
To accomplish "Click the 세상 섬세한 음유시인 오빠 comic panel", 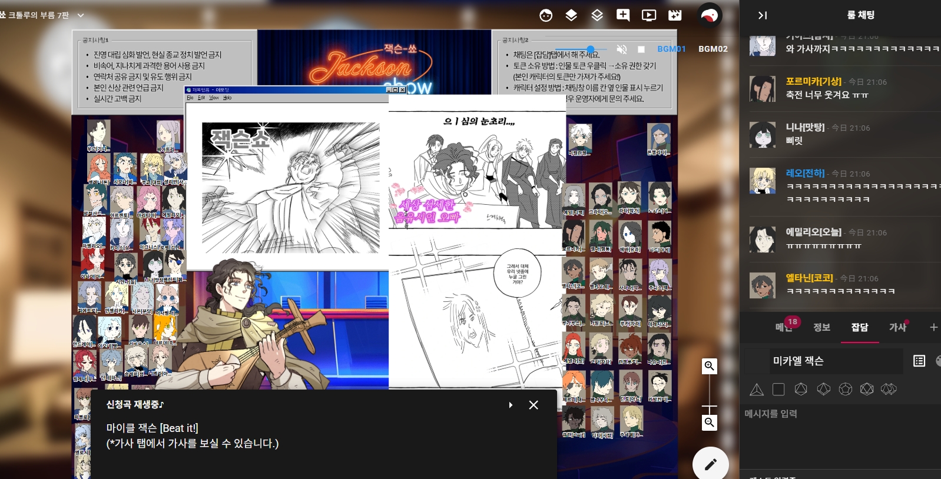I will 477,171.
